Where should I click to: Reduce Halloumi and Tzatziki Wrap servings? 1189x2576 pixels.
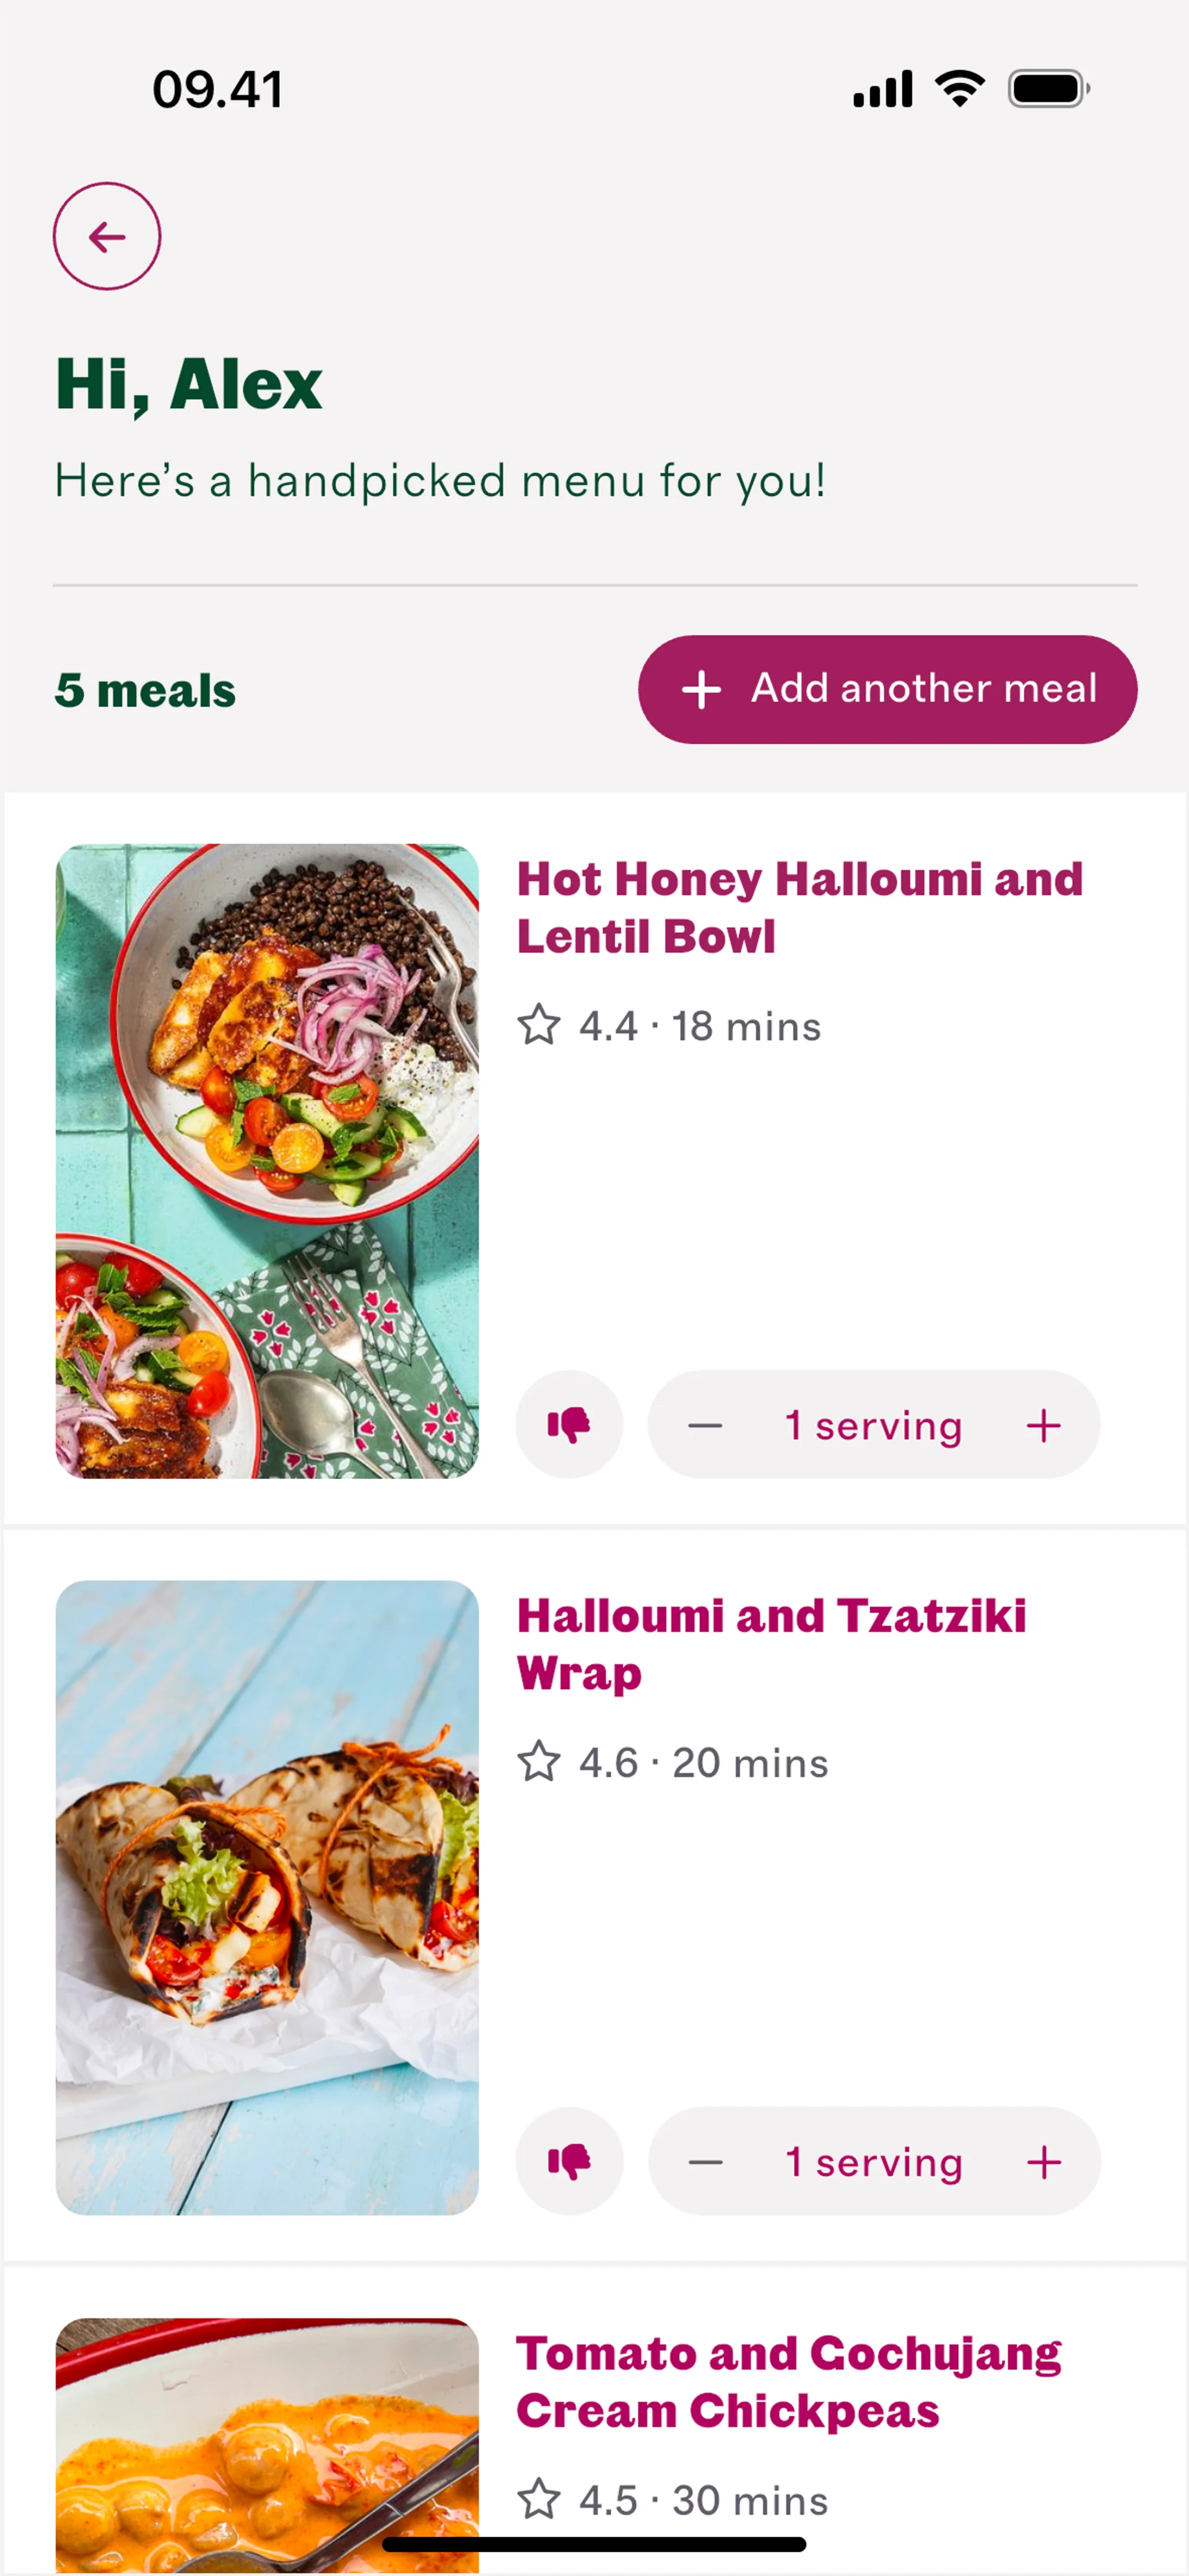tap(705, 2162)
